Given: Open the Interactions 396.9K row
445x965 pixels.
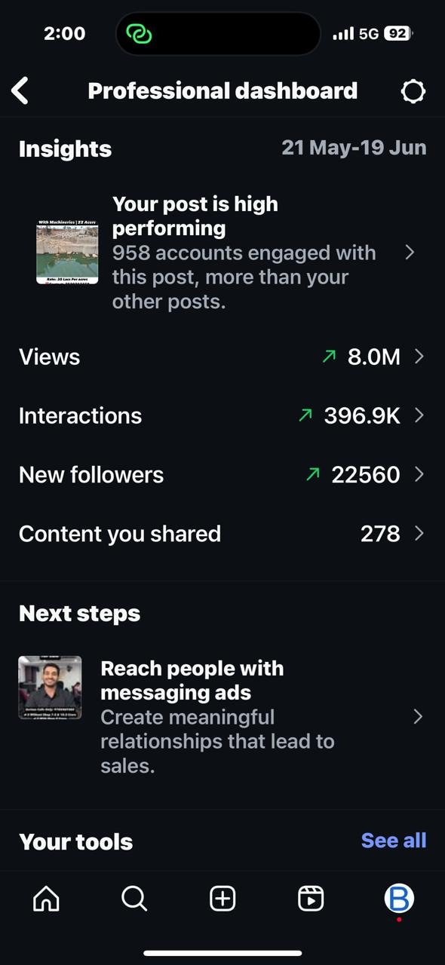Looking at the screenshot, I should pyautogui.click(x=222, y=415).
